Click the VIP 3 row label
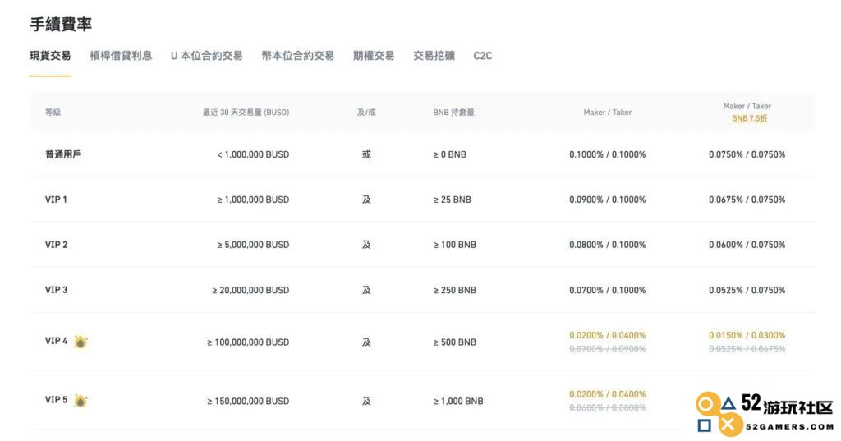Viewport: 841px width, 441px height. point(57,290)
